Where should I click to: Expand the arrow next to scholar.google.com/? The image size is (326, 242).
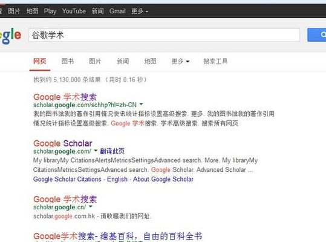[96, 150]
